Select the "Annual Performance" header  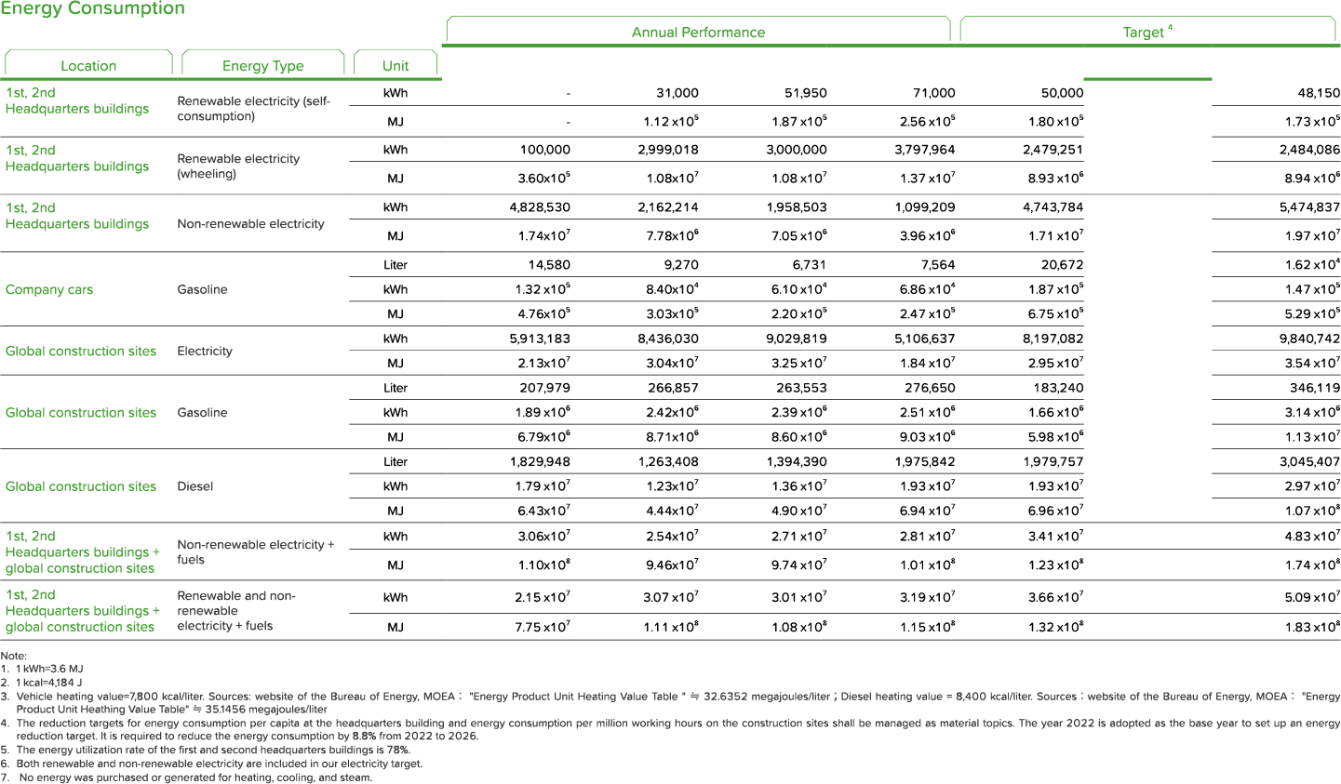(698, 32)
